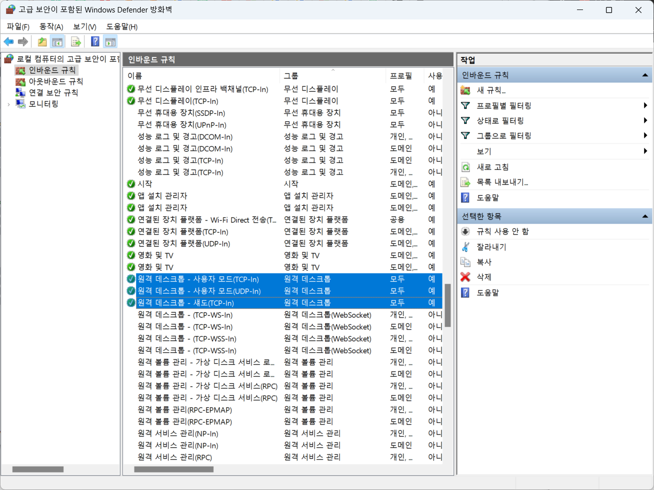Screen dimensions: 654x490
Task: Click the 프로필별 필터링 funnel icon
Action: point(465,105)
